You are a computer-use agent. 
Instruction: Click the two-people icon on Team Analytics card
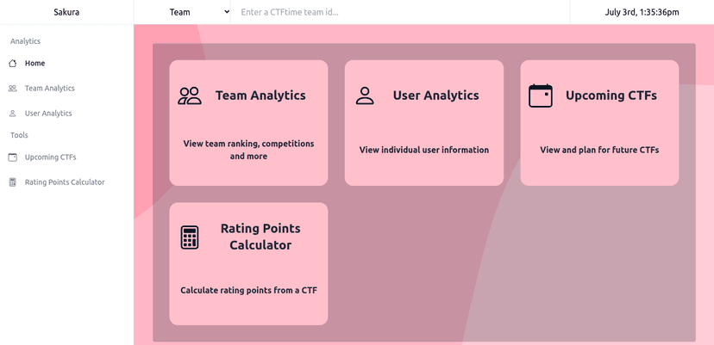[190, 95]
